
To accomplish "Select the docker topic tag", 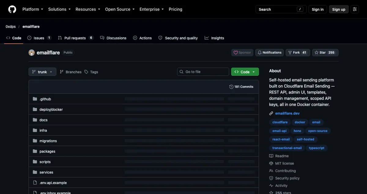I will [x=300, y=122].
